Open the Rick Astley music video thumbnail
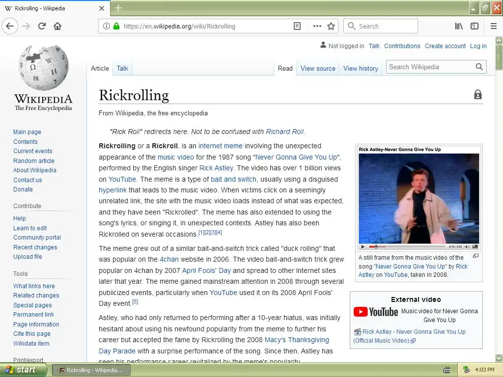Screen dimensions: 503x377 point(419,199)
